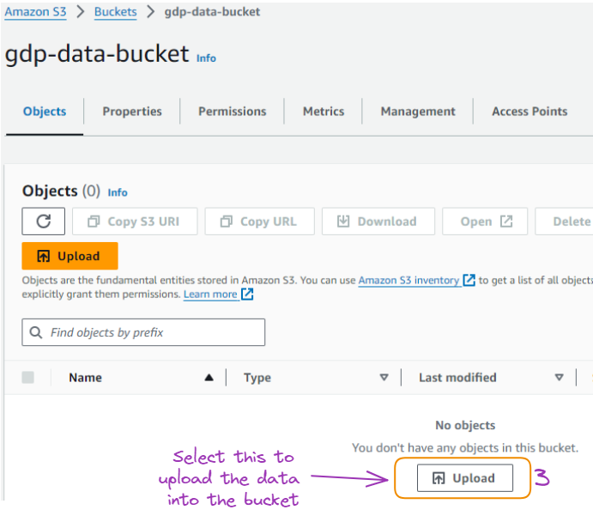Click the Download button label
593x516 pixels.
pos(387,222)
